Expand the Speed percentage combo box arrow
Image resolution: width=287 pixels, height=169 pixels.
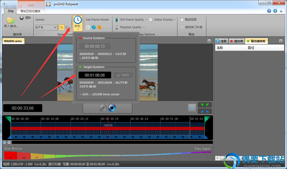pyautogui.click(x=55, y=27)
